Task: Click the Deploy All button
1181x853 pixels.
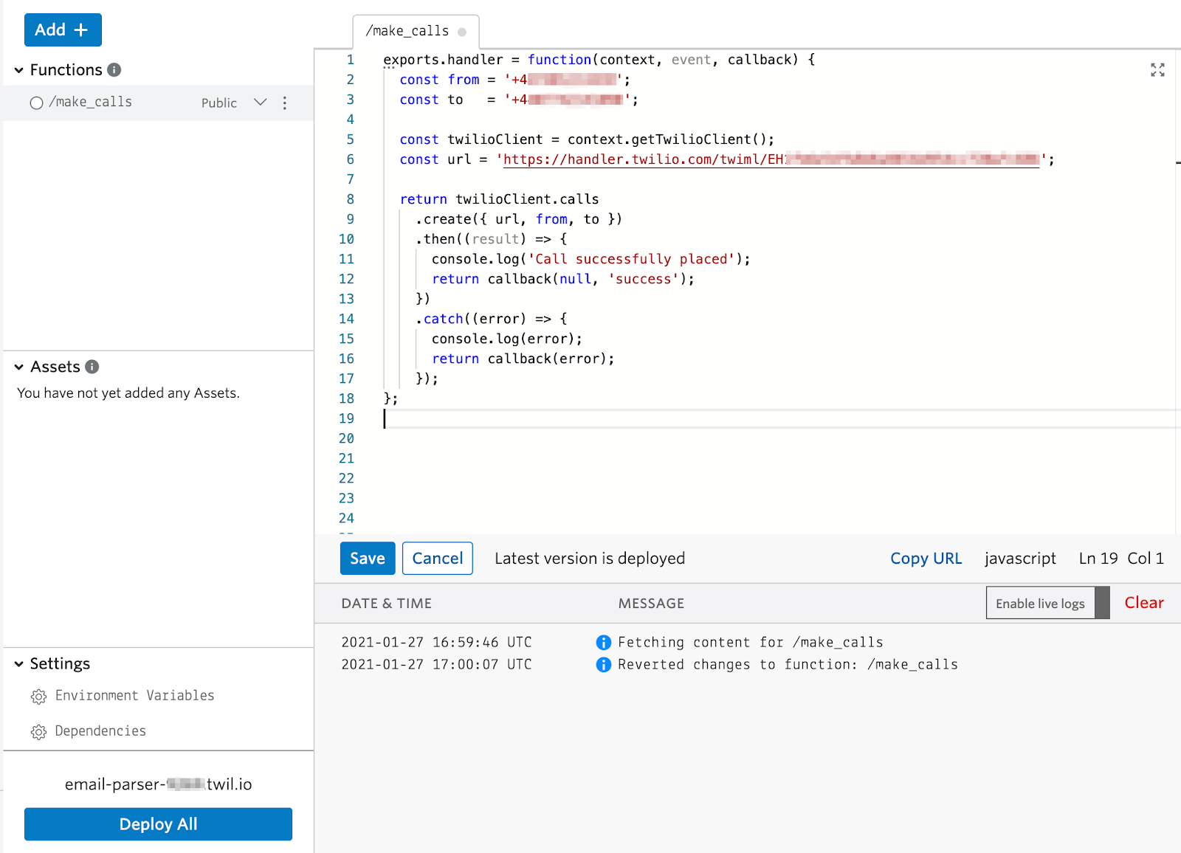Action: coord(158,824)
